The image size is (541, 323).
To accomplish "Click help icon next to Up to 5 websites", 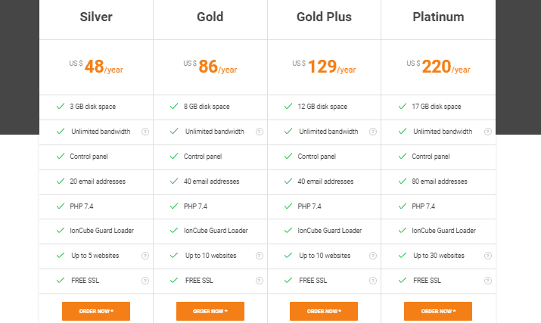I will coord(145,256).
